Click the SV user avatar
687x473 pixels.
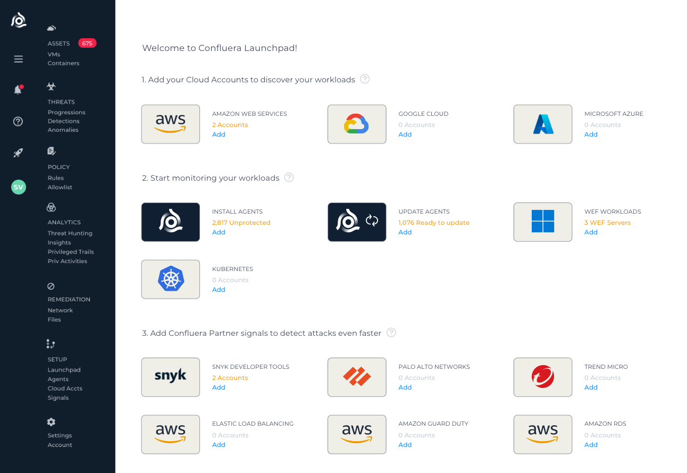[x=19, y=187]
